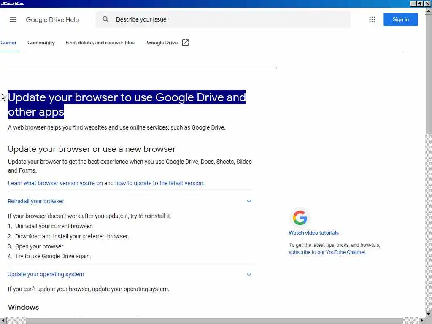Screen dimensions: 432x324
Task: Open the hamburger main menu
Action: tap(13, 19)
